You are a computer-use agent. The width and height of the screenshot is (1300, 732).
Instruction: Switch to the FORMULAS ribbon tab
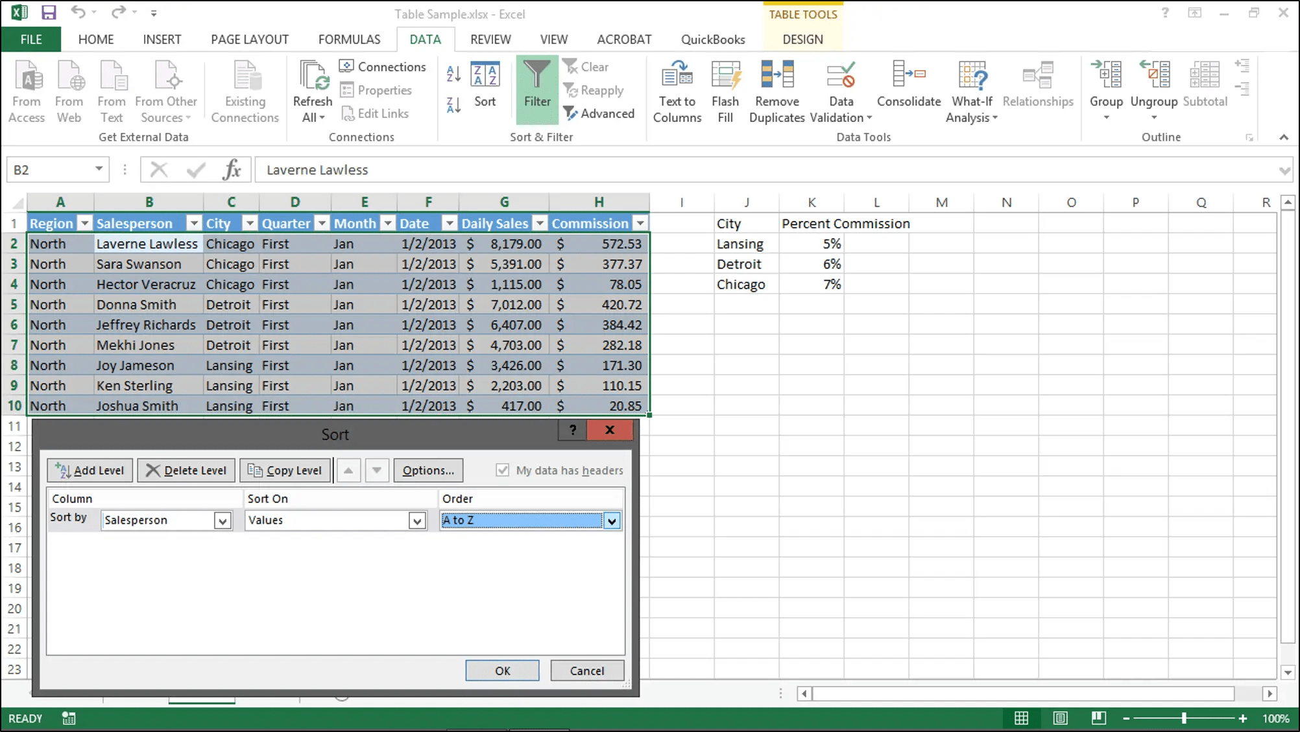[349, 40]
